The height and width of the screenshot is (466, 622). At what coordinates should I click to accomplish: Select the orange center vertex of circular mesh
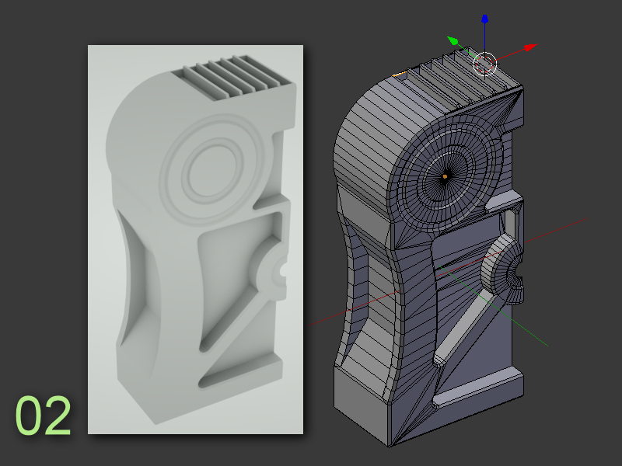click(445, 176)
